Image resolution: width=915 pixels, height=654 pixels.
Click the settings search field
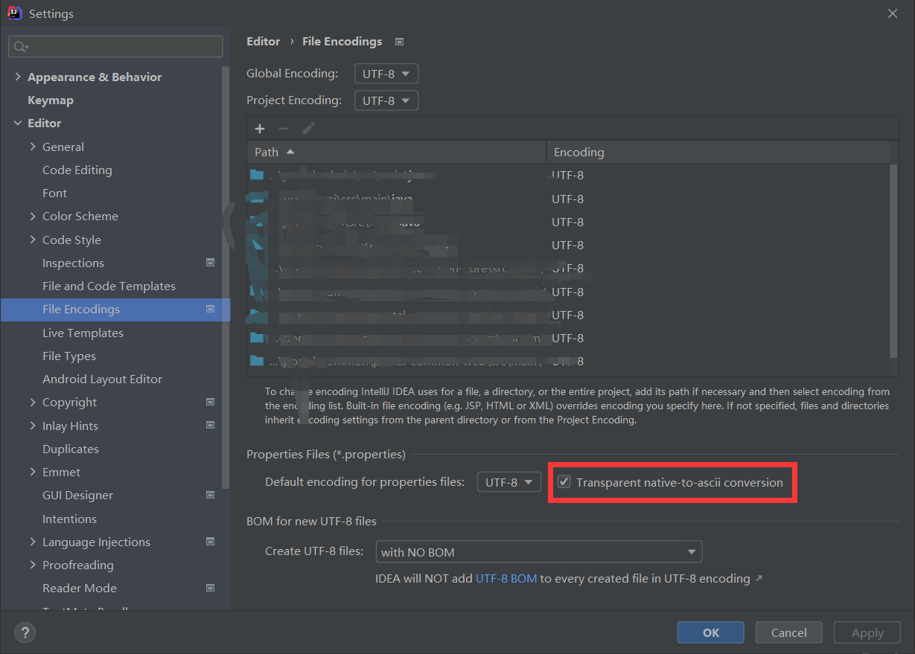point(115,47)
